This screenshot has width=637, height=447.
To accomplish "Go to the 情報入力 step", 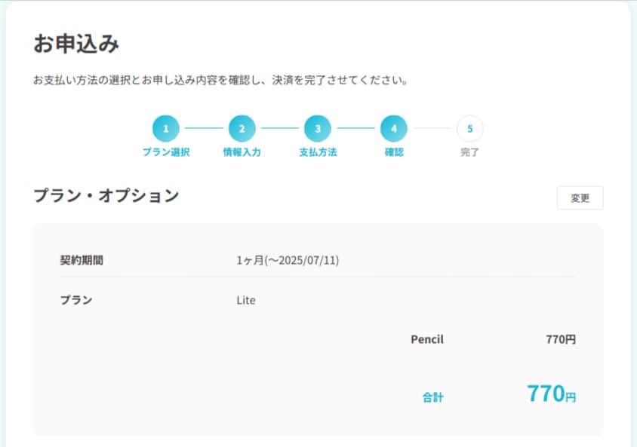I will coord(242,152).
